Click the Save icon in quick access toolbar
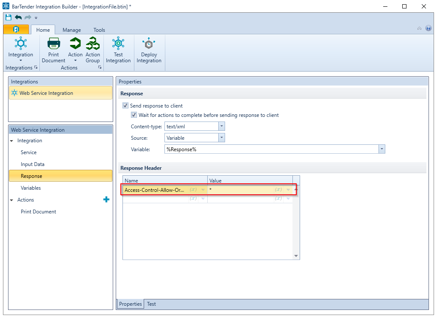437x318 pixels. pos(8,17)
